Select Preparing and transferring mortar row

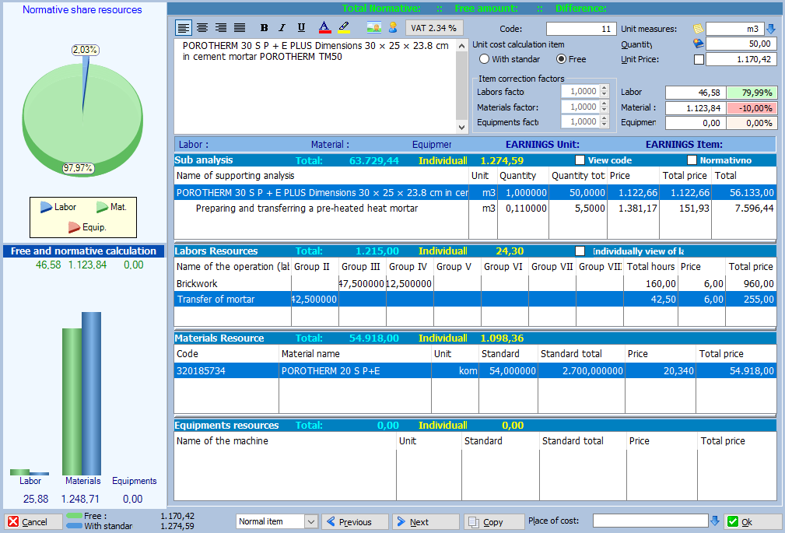click(x=475, y=208)
